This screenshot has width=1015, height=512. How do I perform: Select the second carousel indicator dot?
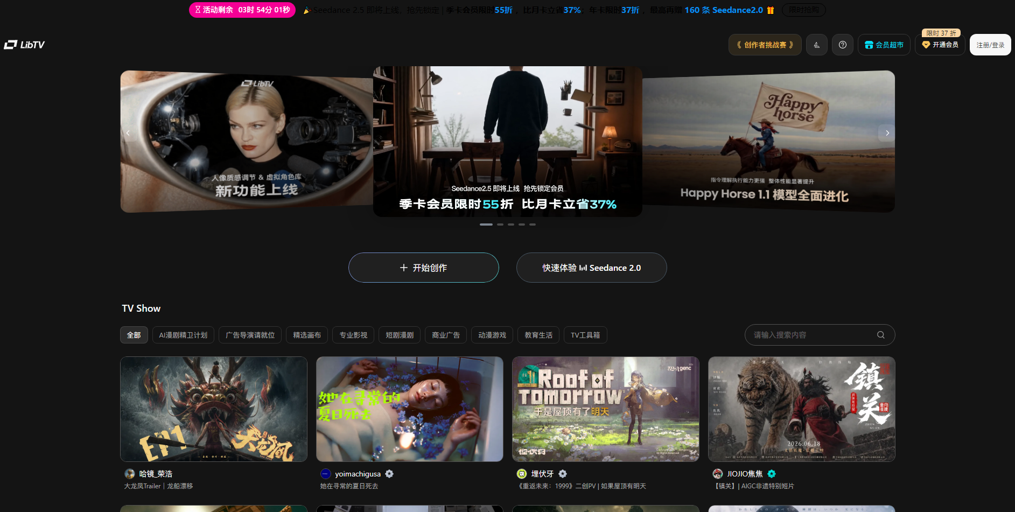coord(500,225)
